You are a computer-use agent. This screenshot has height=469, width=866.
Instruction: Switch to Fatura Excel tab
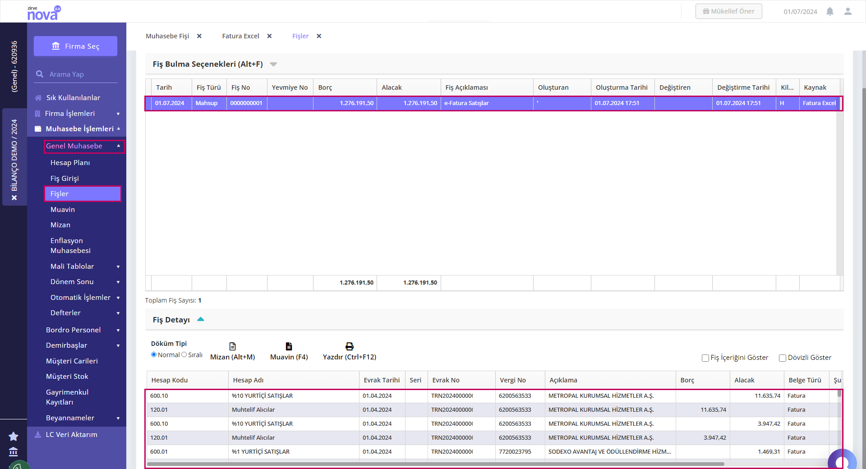point(240,36)
